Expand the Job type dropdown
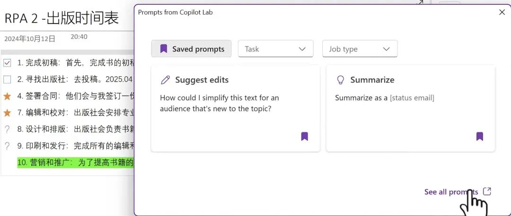Viewport: 511px width, 216px height. pos(360,49)
